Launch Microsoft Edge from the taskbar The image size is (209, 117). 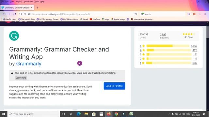79,114
